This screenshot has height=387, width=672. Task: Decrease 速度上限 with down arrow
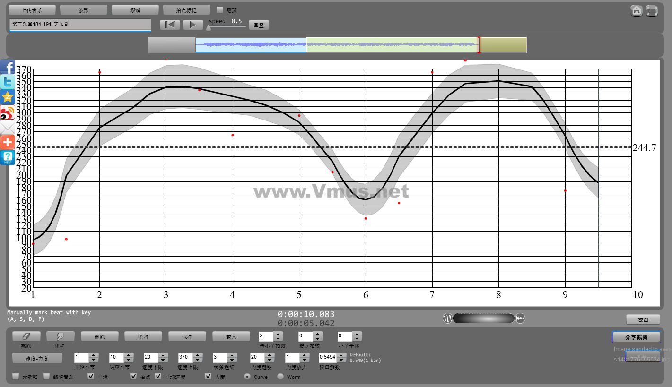(198, 360)
